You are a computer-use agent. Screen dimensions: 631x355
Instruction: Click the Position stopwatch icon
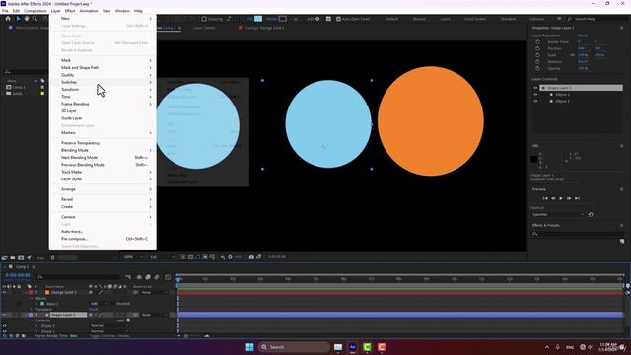pos(537,48)
